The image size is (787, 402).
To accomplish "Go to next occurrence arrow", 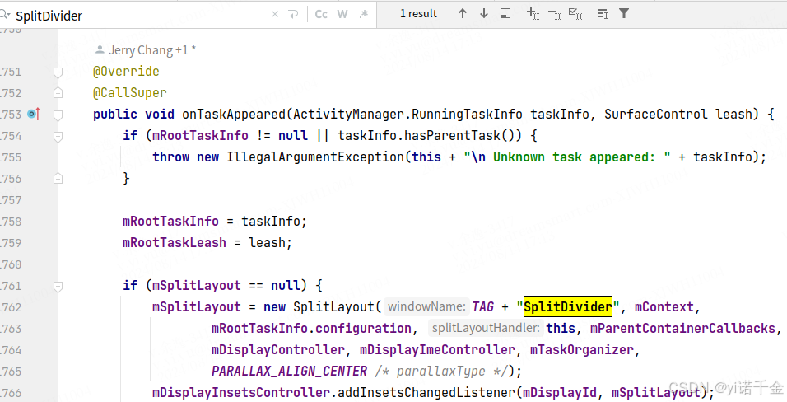I will click(484, 13).
